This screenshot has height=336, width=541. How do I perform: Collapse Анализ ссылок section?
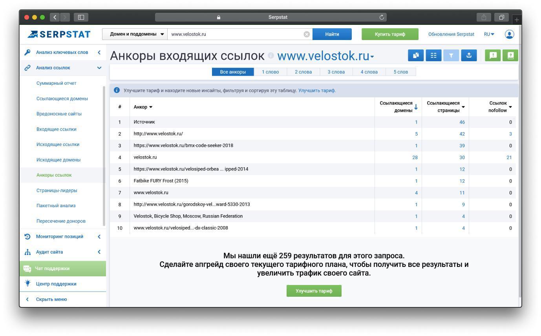pyautogui.click(x=99, y=68)
